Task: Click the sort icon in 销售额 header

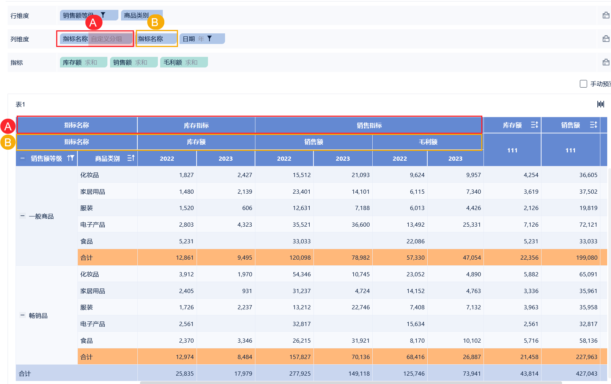Action: point(594,125)
